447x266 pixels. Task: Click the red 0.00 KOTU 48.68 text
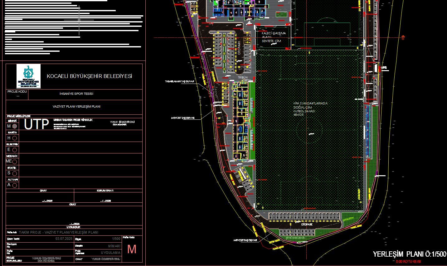click(x=408, y=261)
